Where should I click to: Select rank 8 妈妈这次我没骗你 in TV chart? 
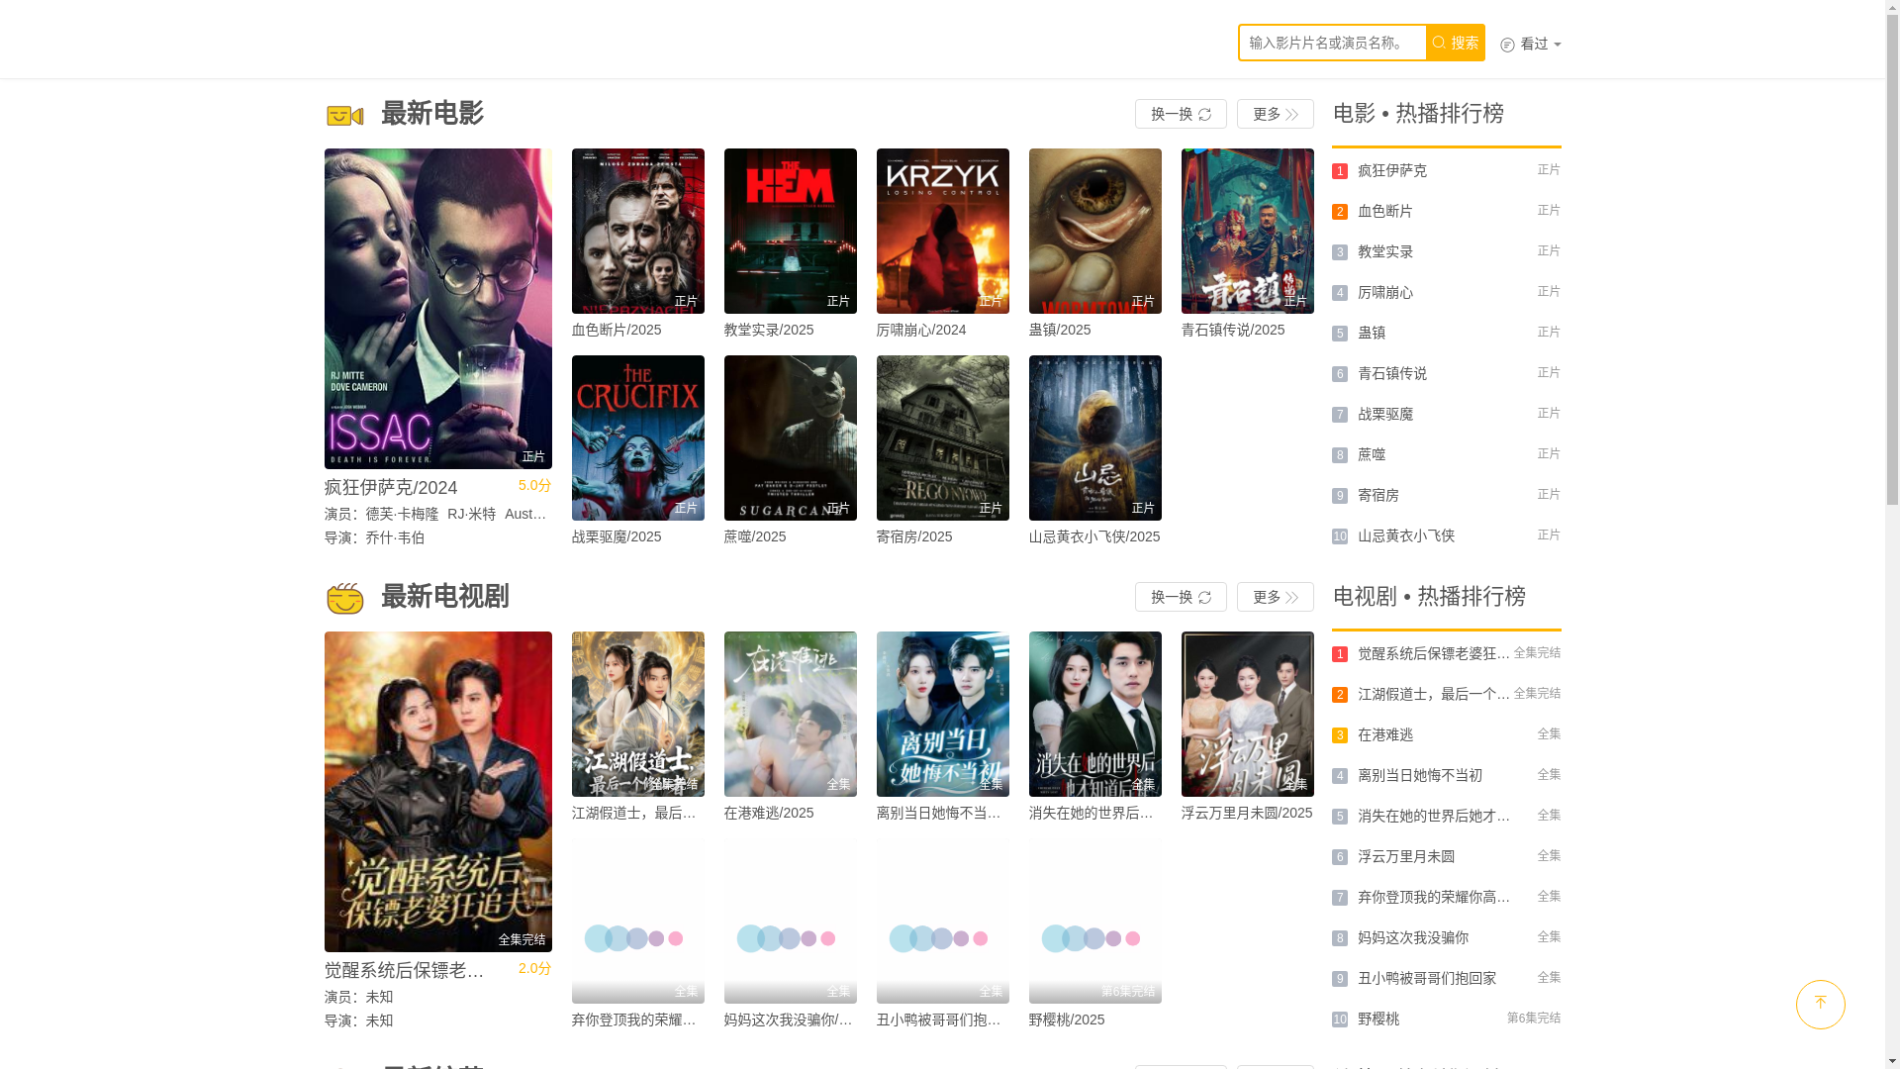1447,937
